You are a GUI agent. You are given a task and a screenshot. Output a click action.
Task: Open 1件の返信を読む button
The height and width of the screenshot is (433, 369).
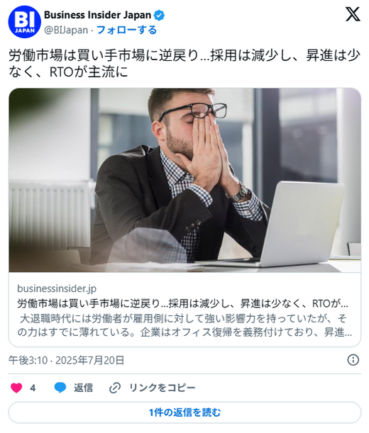[x=184, y=412]
